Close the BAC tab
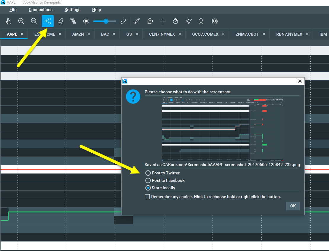This screenshot has width=329, height=251. (x=114, y=34)
